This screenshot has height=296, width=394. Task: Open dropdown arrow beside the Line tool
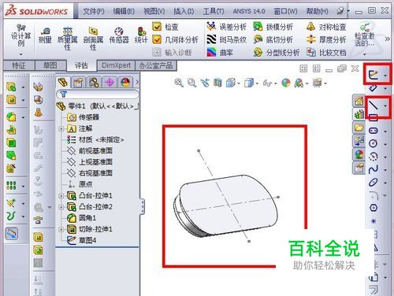385,105
